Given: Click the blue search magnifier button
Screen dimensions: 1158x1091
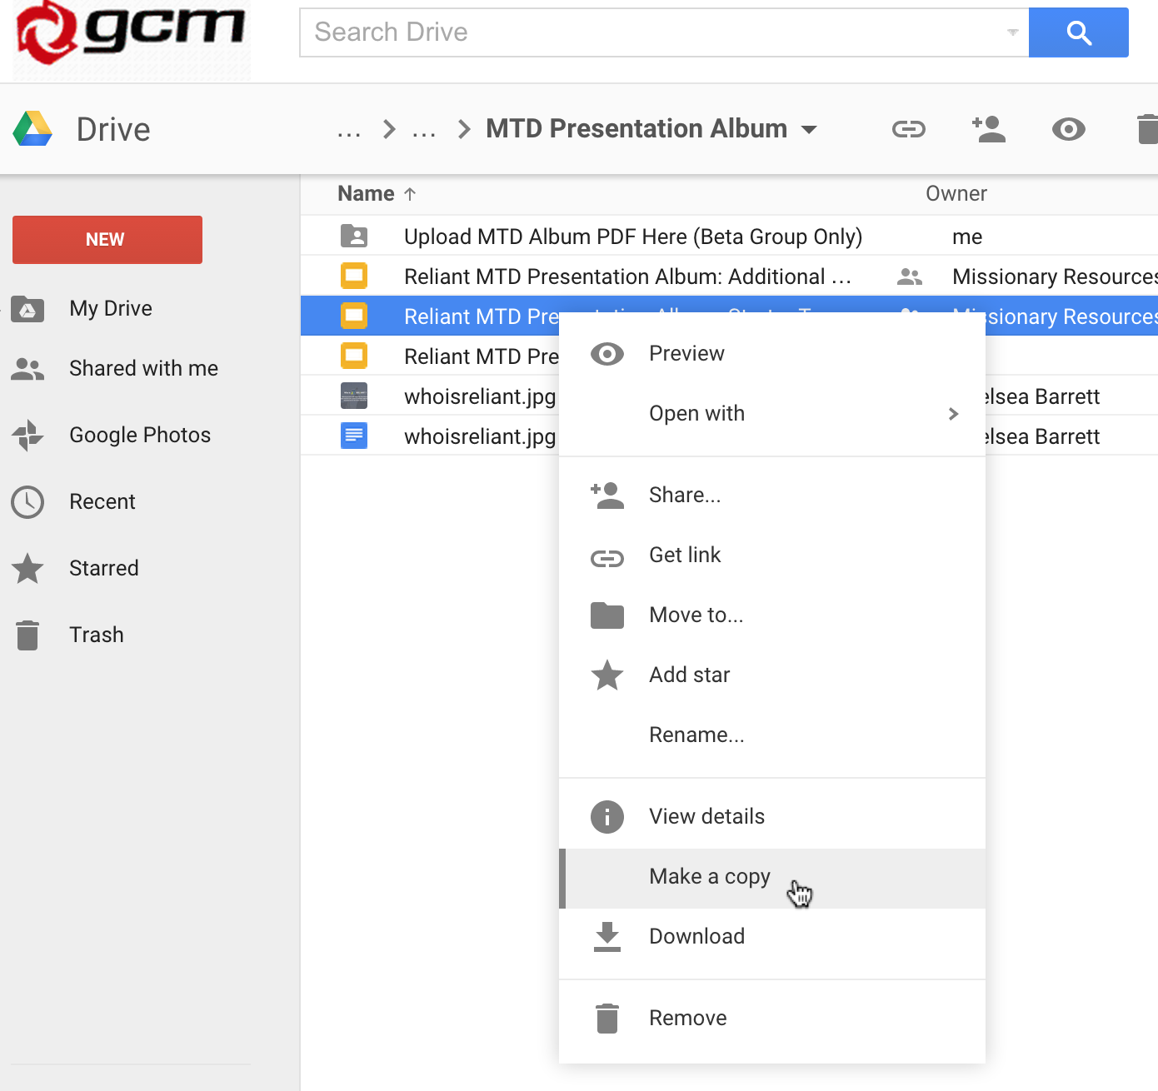Looking at the screenshot, I should coord(1078,32).
